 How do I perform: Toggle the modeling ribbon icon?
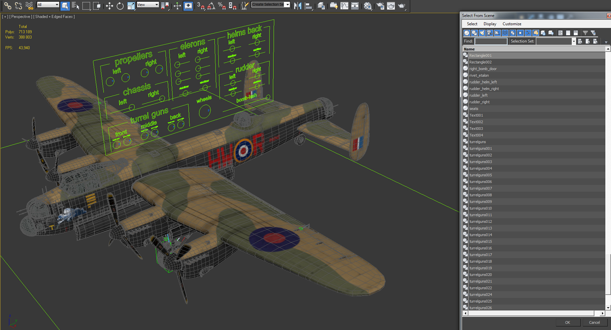pos(334,6)
